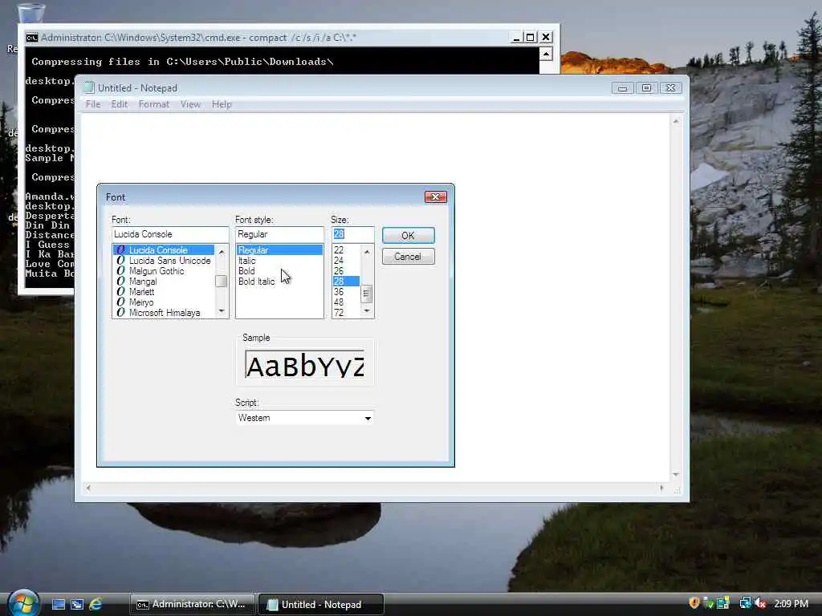Click the Font style input field
The image size is (822, 616).
coord(279,234)
